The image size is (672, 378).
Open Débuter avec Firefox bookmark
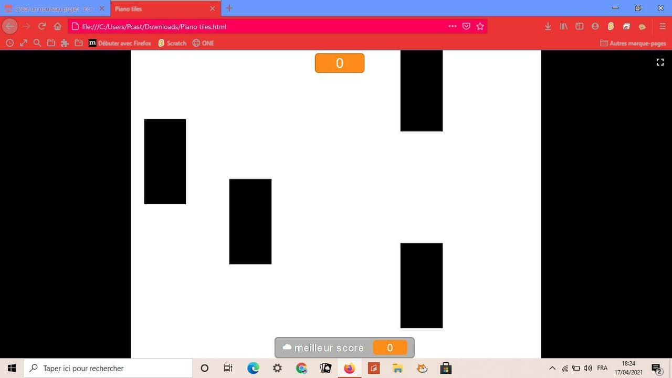120,43
